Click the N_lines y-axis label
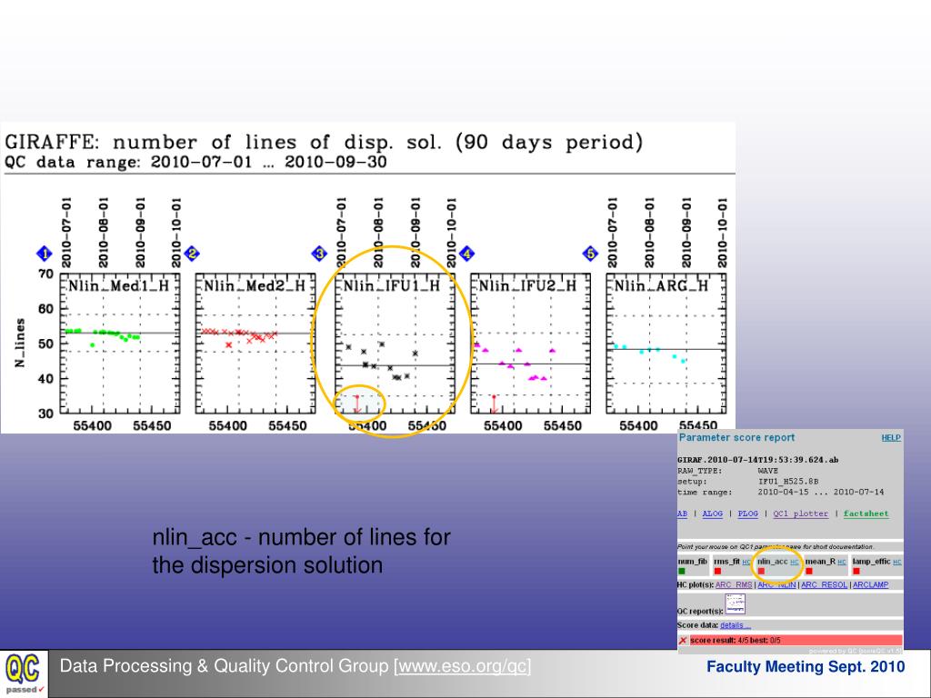Image resolution: width=931 pixels, height=698 pixels. pyautogui.click(x=20, y=343)
